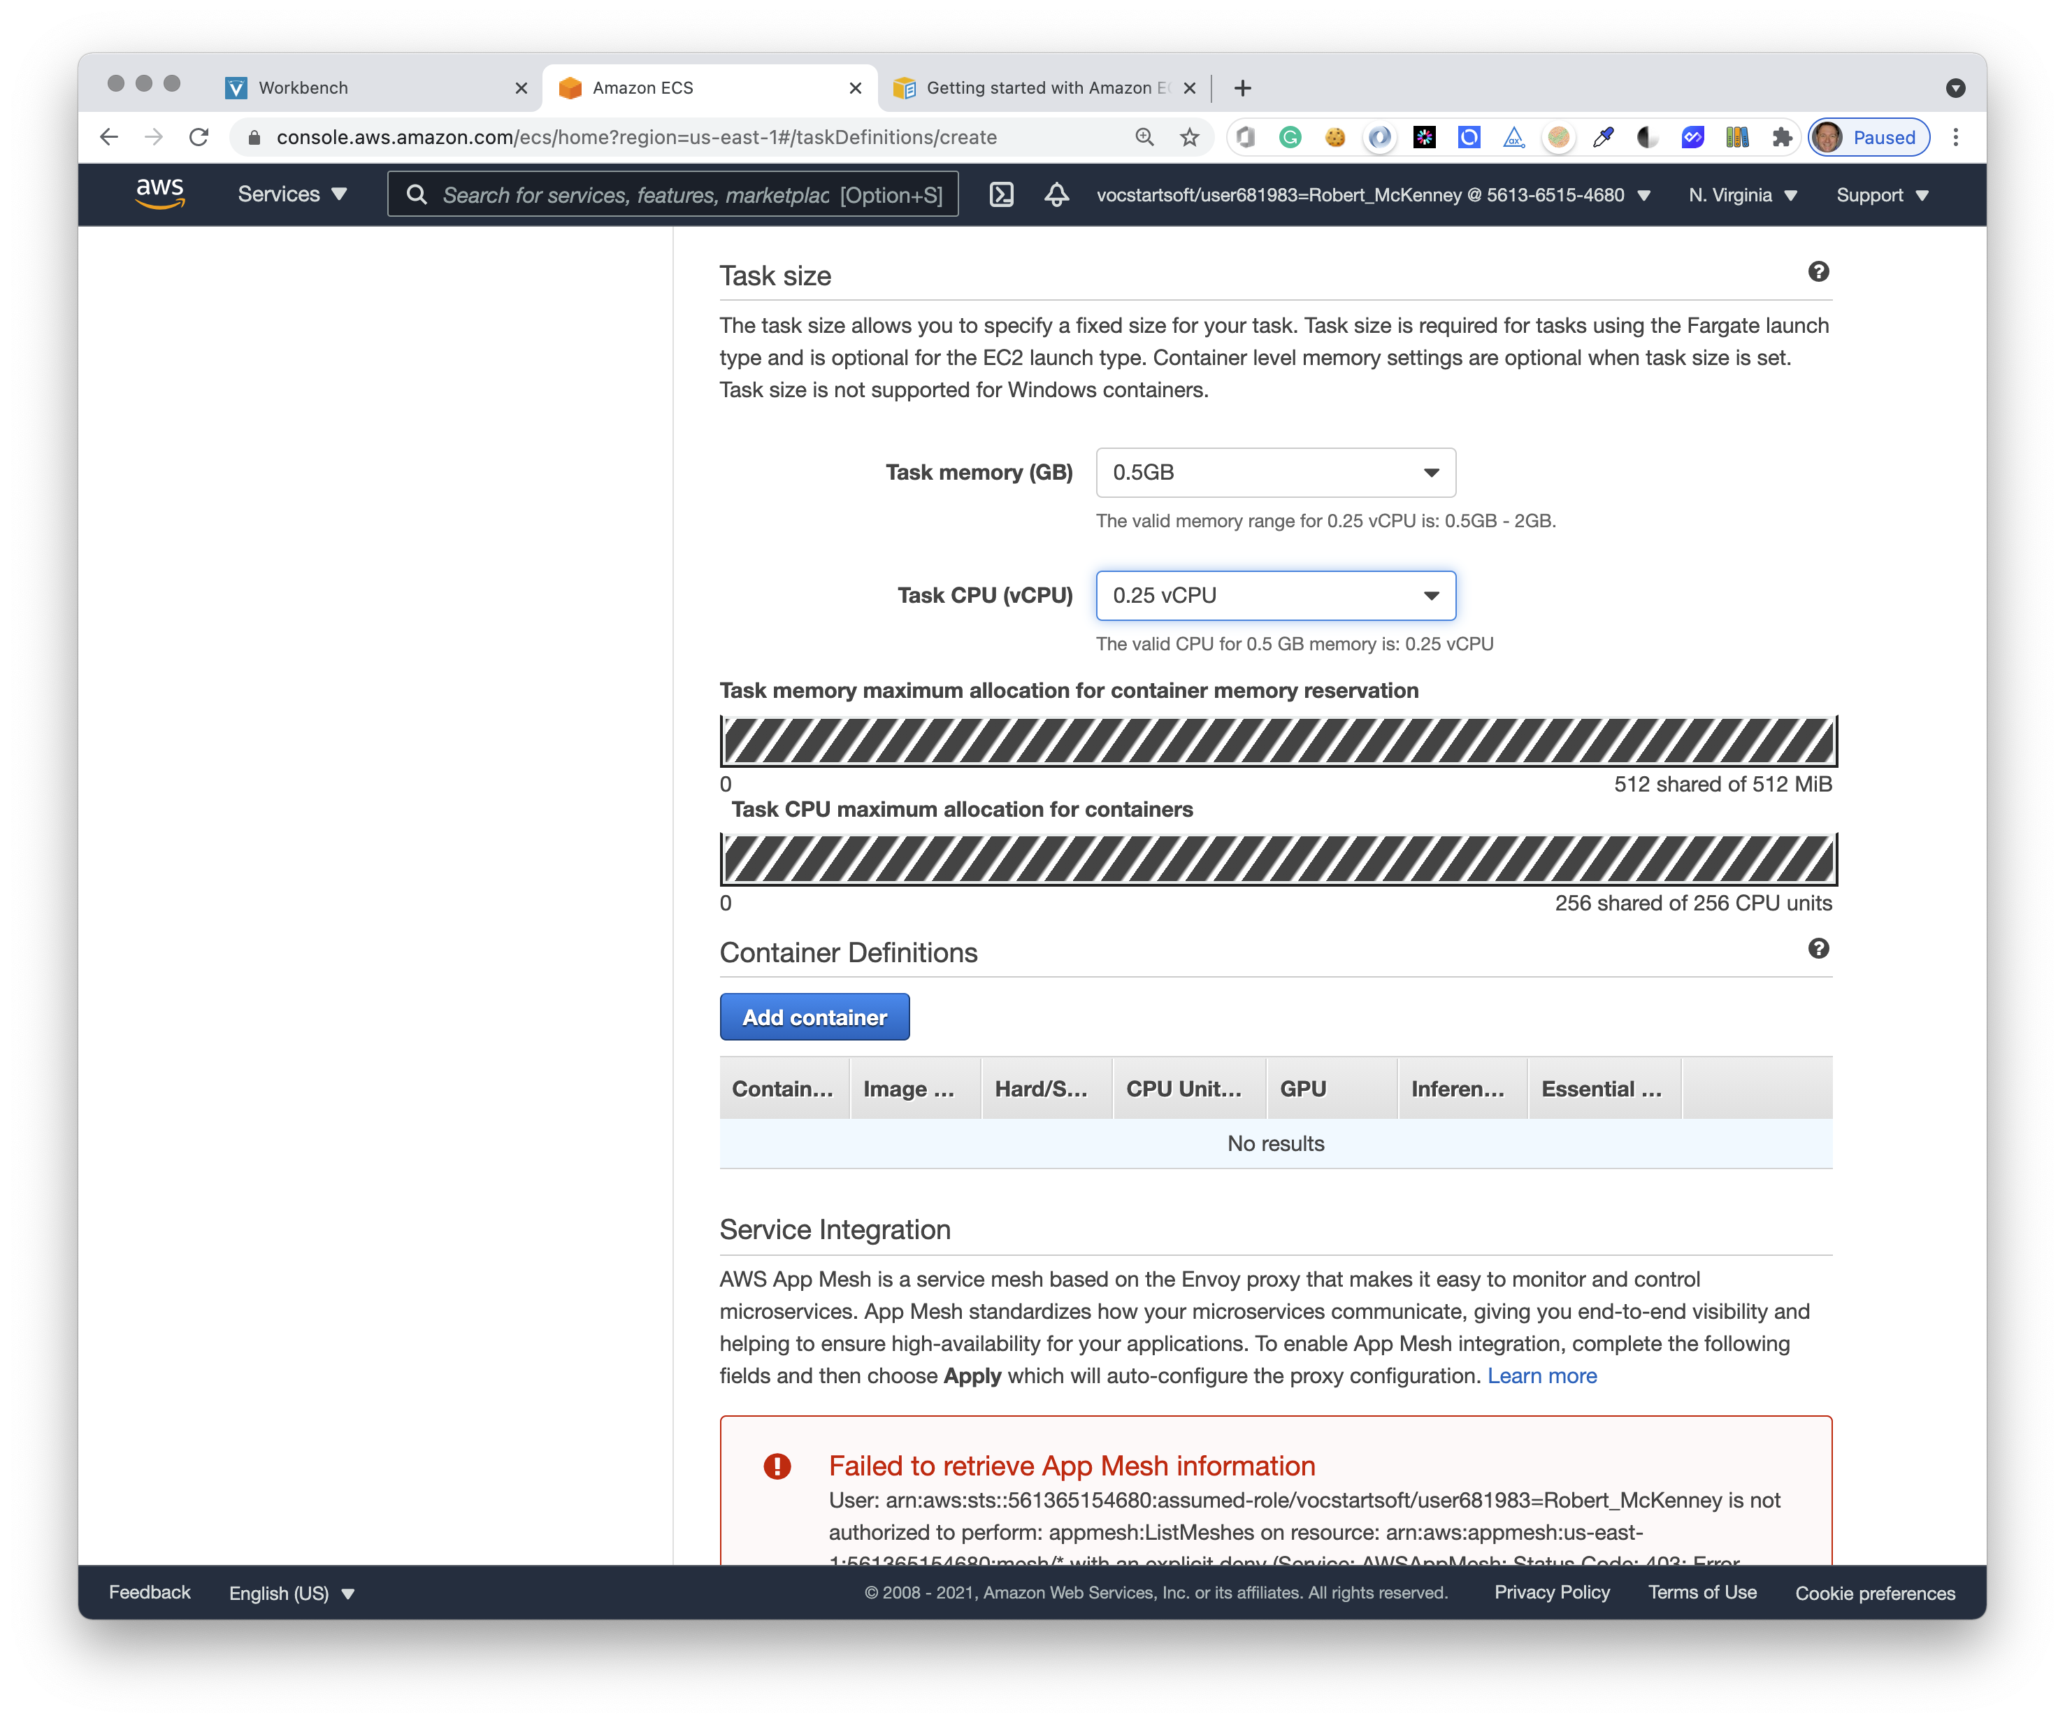Viewport: 2065px width, 1723px height.
Task: Open the Extensions puzzle piece icon
Action: tap(1782, 138)
